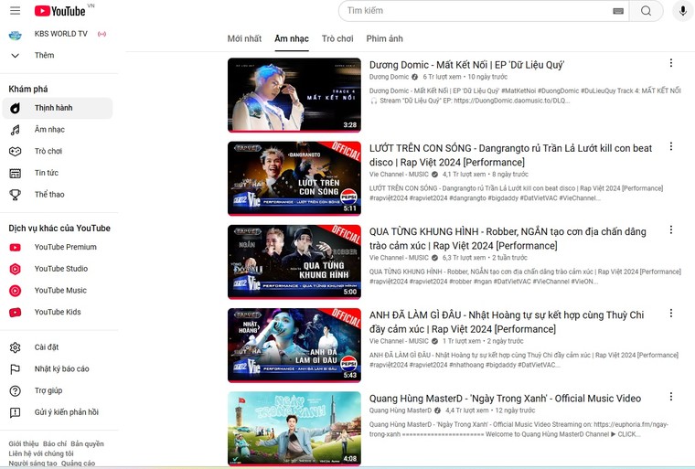Open KBS WORLD TV channel avatar
The width and height of the screenshot is (695, 469).
tap(15, 35)
